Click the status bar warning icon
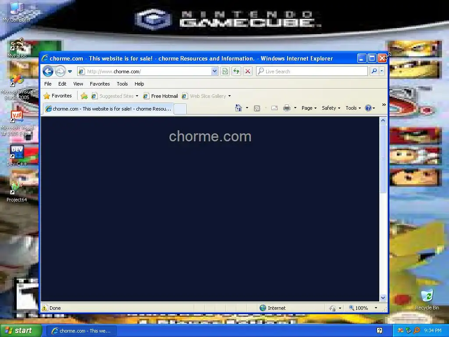 [x=45, y=308]
